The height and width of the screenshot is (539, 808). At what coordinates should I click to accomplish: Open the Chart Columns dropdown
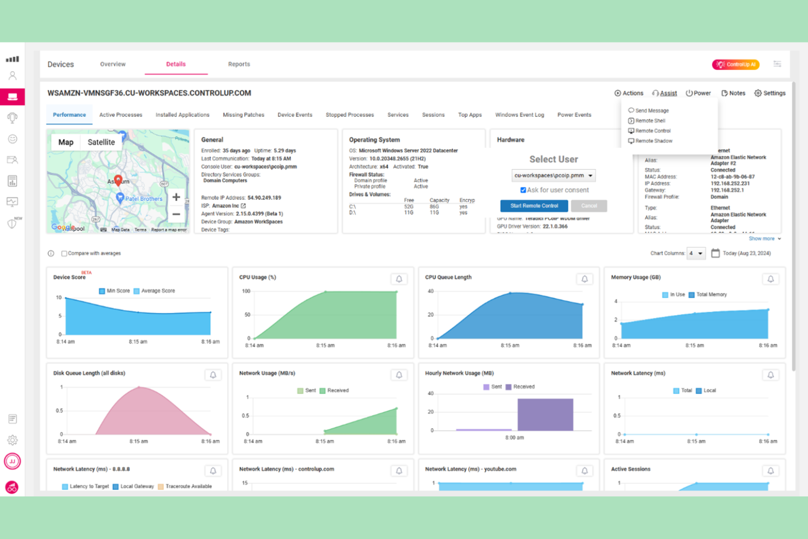click(696, 253)
